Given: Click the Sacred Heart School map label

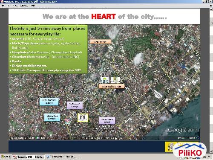Looking at the screenshot, I should point(107,121).
